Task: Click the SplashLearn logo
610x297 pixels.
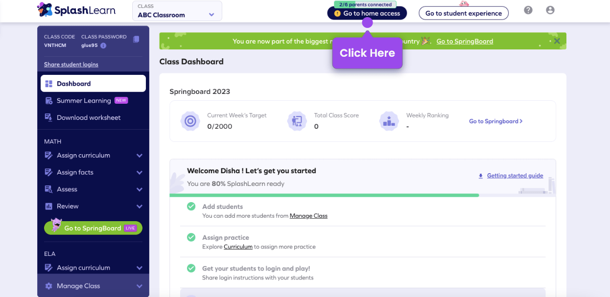Action: coord(76,10)
